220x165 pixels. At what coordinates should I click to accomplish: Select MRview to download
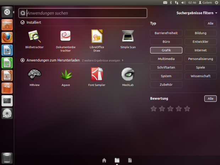click(34, 77)
